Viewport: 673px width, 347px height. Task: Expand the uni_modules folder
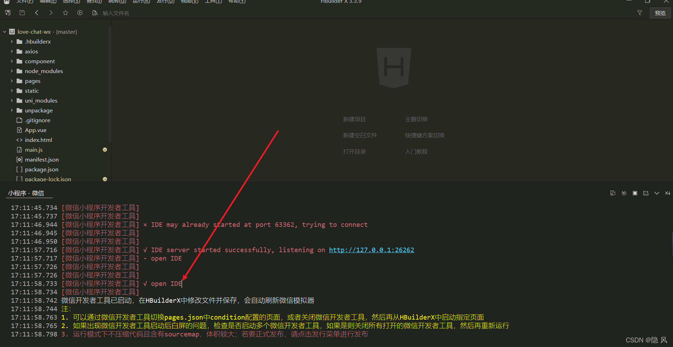[x=12, y=100]
